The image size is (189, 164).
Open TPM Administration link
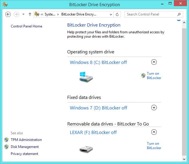(x=26, y=140)
